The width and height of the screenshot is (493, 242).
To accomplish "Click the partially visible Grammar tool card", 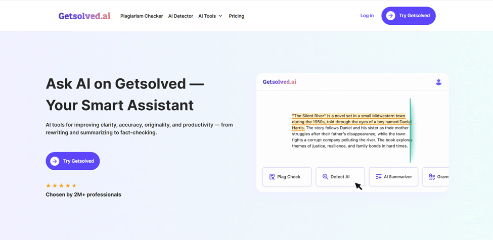I will 435,177.
